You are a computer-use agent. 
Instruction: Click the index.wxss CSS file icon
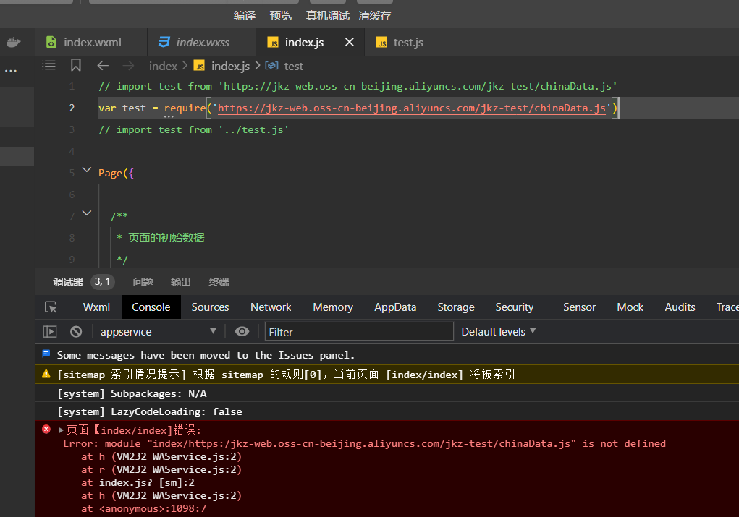point(164,42)
